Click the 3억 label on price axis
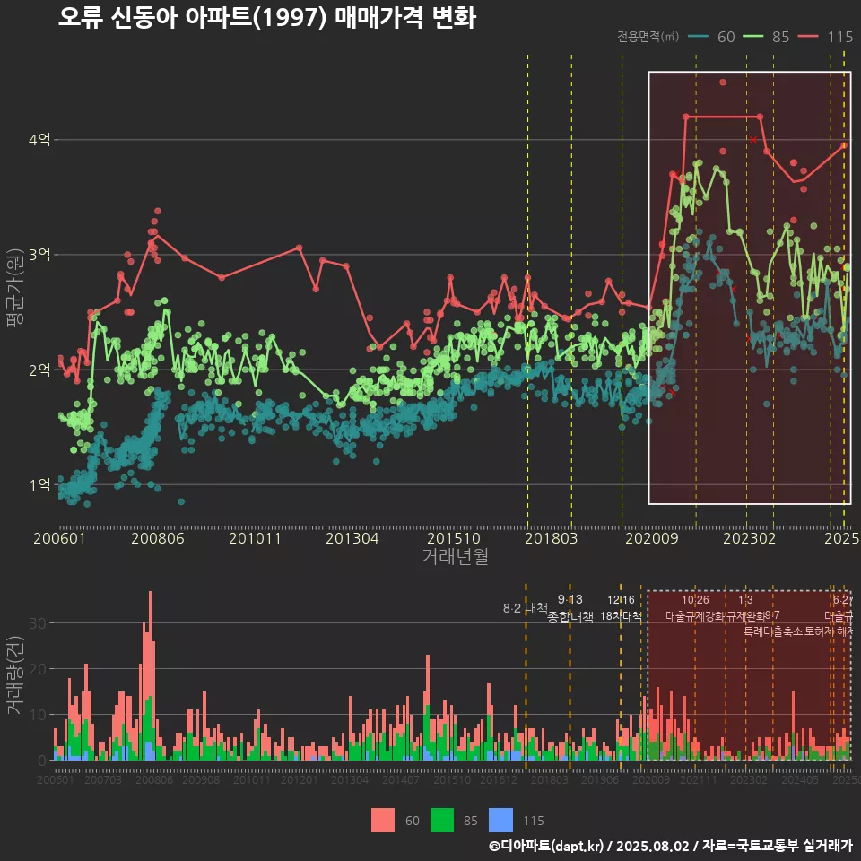 pos(39,254)
